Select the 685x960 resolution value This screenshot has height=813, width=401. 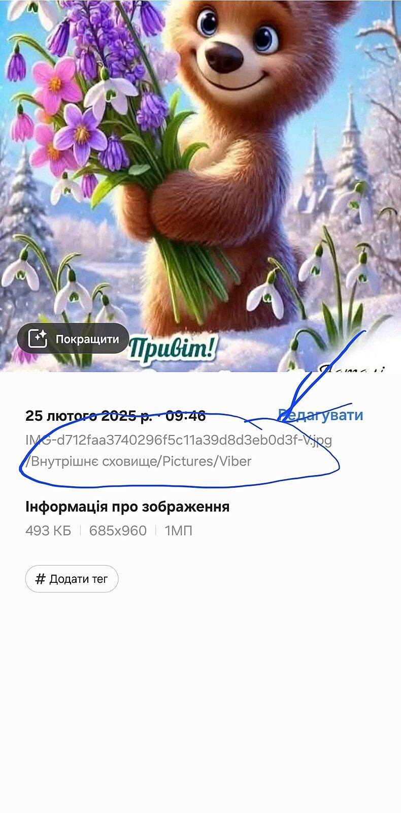click(x=118, y=531)
